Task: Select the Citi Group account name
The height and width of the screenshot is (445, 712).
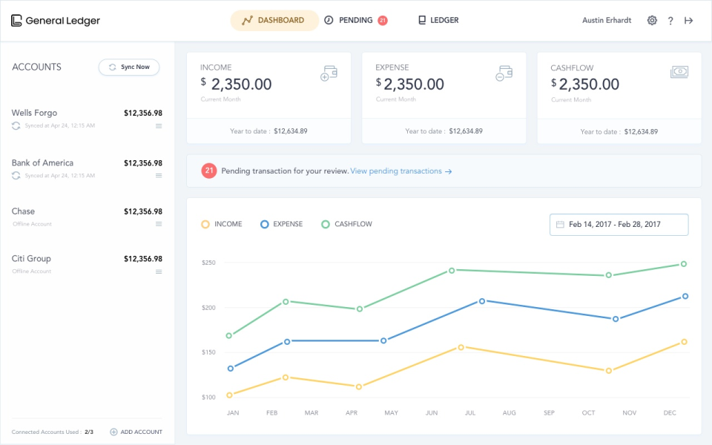Action: pyautogui.click(x=31, y=258)
